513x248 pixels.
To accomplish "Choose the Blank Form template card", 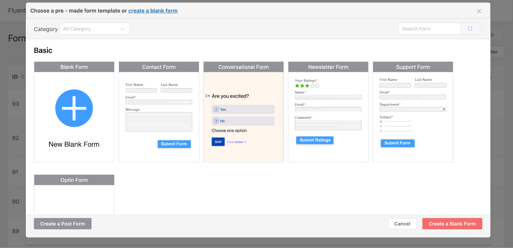I will (74, 112).
